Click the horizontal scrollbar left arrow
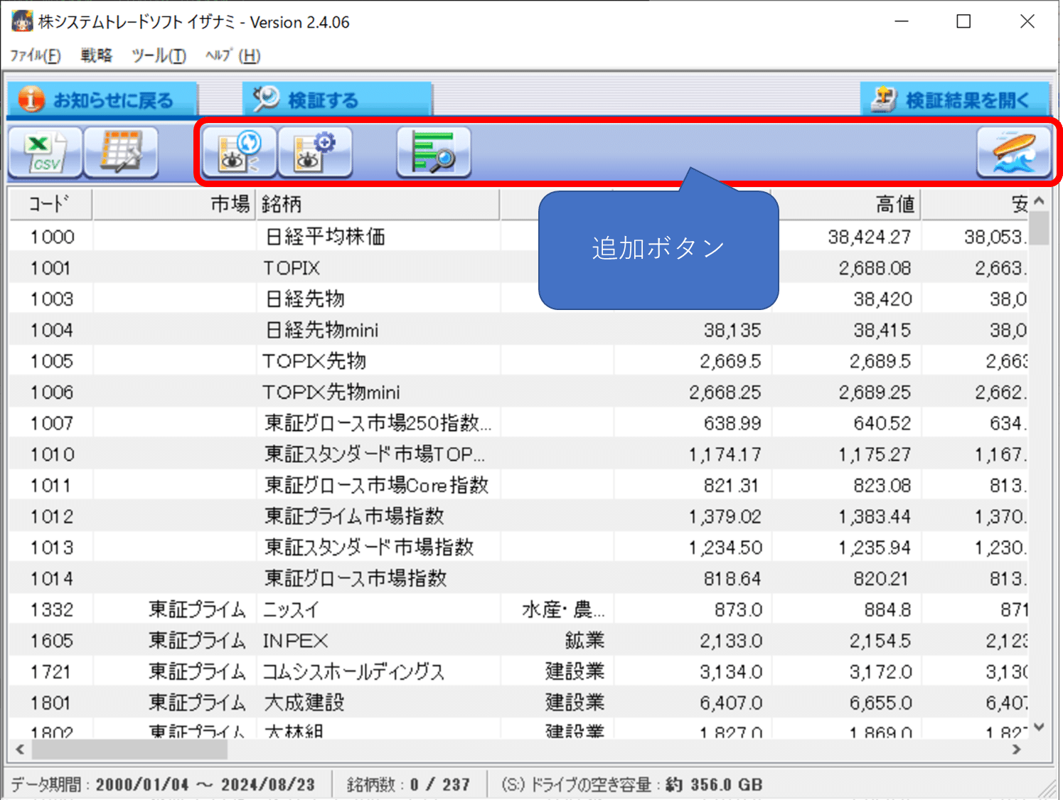This screenshot has height=800, width=1063. [x=20, y=749]
